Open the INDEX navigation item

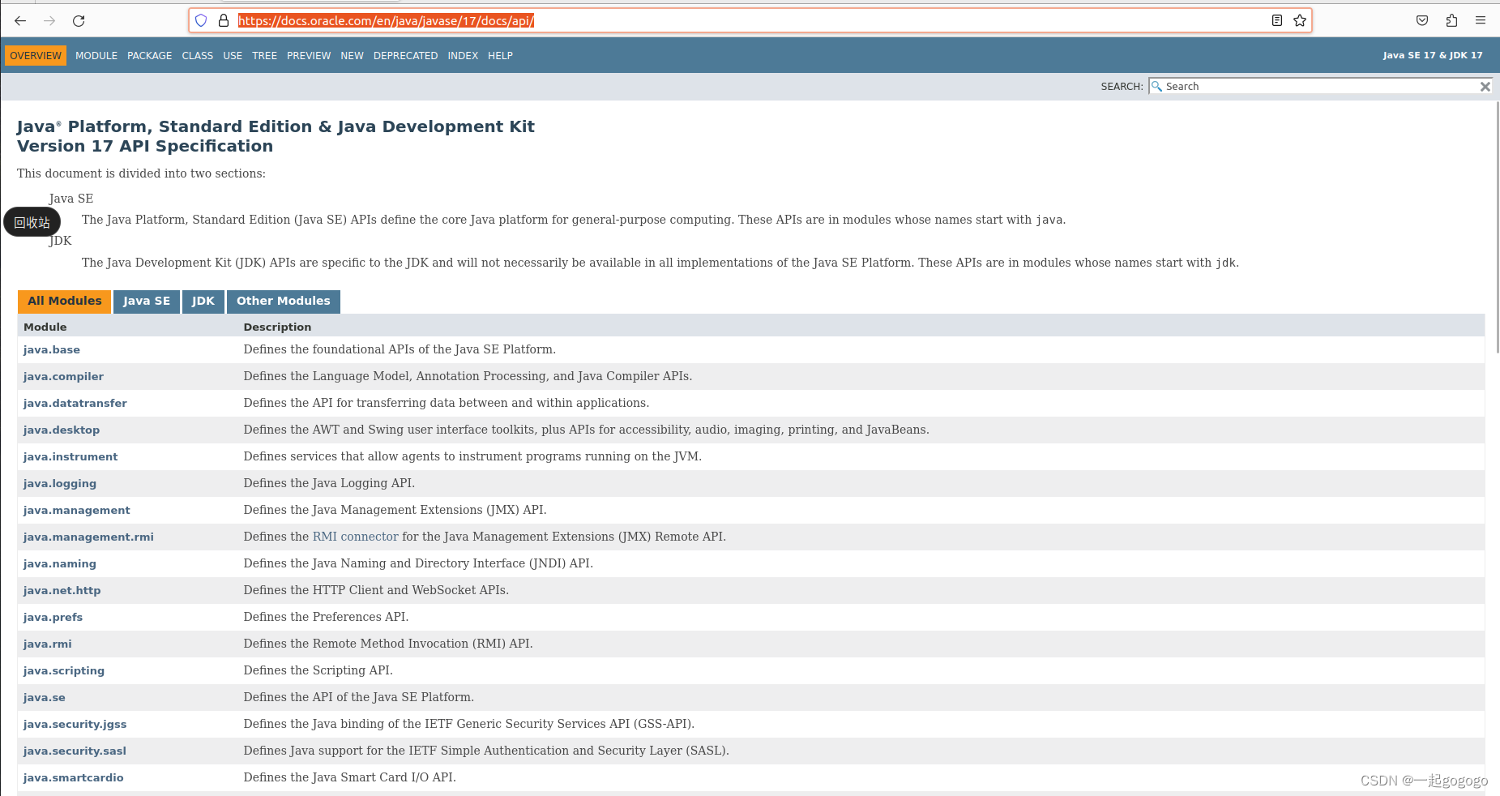tap(462, 55)
